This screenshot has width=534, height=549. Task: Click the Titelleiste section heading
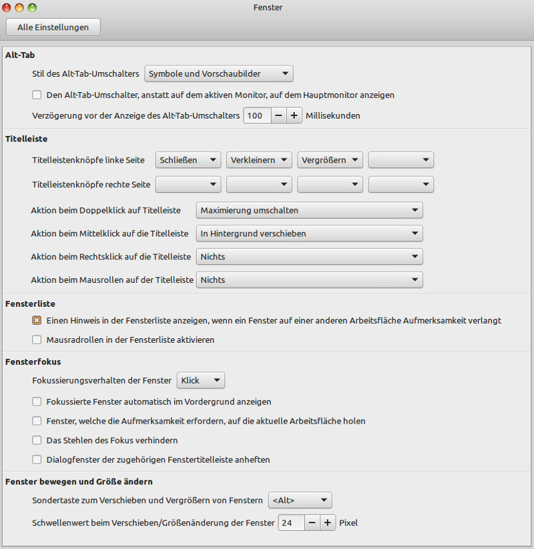pos(26,139)
